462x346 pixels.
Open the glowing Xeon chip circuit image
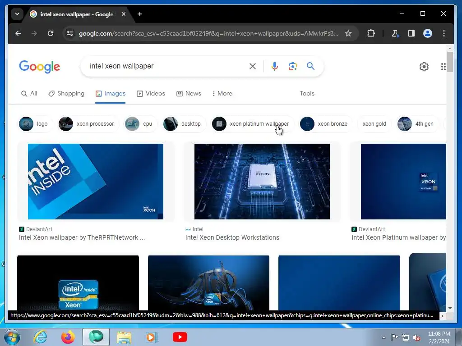click(x=262, y=182)
